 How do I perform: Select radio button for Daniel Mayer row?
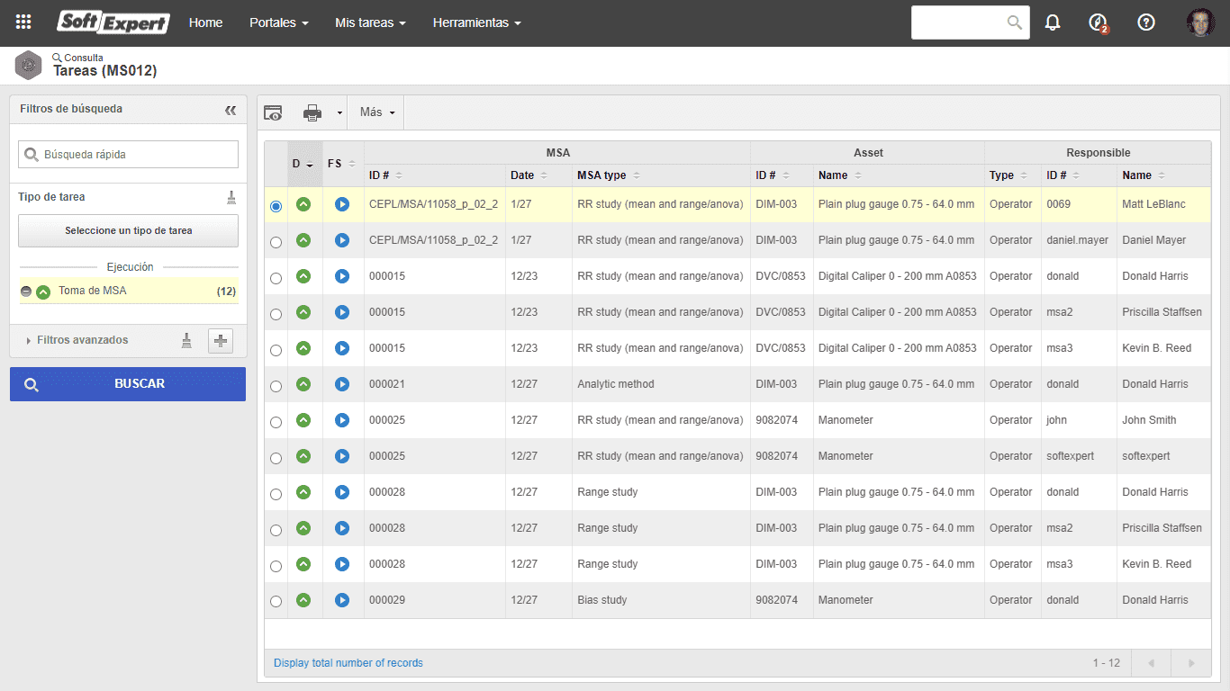pos(276,242)
